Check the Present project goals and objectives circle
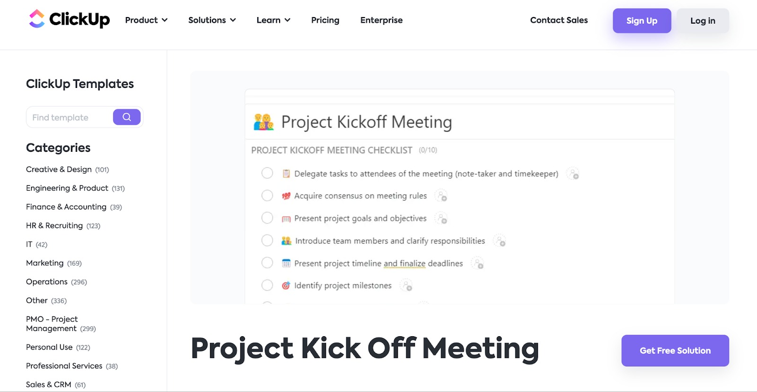Viewport: 757px width, 392px height. [x=267, y=218]
